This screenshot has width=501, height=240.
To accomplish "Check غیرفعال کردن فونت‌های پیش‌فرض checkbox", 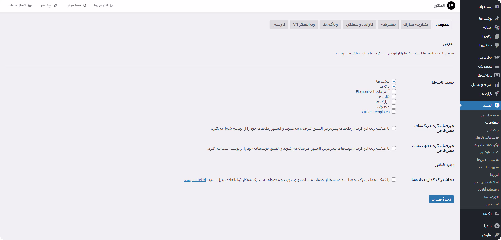I will tap(394, 148).
